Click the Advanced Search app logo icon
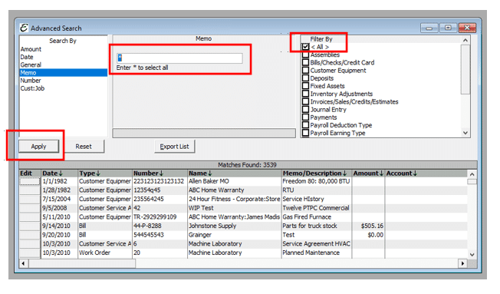This screenshot has height=294, width=500. pyautogui.click(x=24, y=28)
